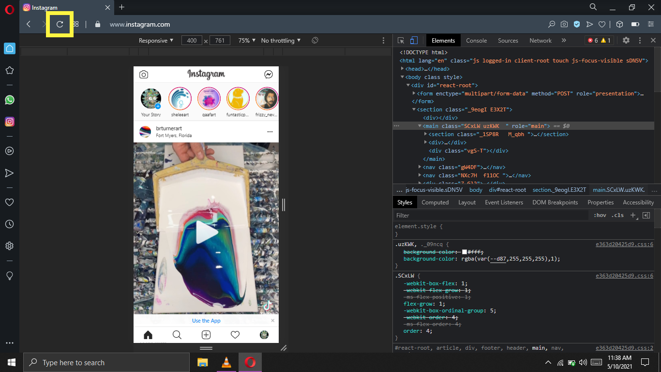The width and height of the screenshot is (661, 372).
Task: Toggle the device toolbar icon in DevTools
Action: click(414, 41)
